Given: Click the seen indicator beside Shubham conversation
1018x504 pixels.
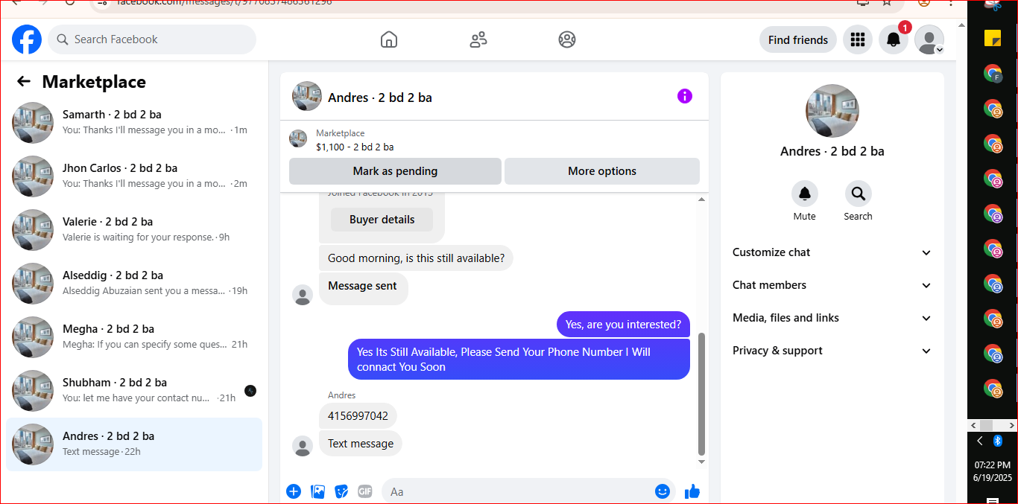Looking at the screenshot, I should pyautogui.click(x=250, y=391).
